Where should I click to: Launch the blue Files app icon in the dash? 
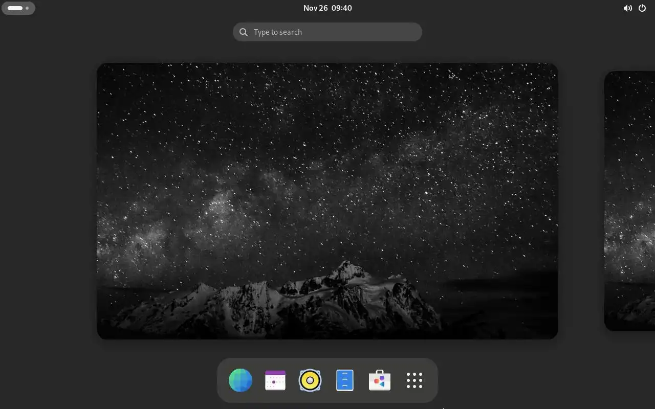pos(345,380)
